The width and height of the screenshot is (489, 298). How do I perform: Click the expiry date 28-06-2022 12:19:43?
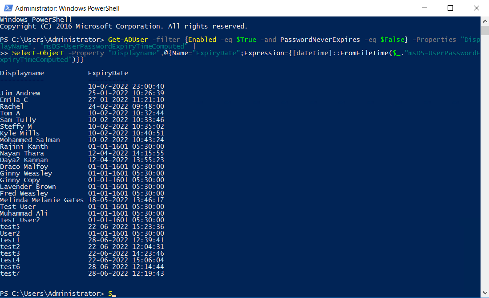pos(126,273)
